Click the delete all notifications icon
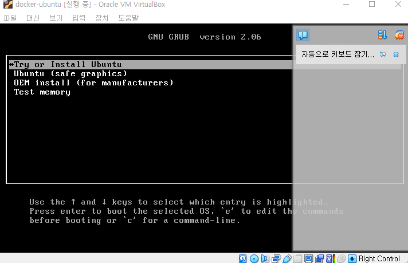Image resolution: width=408 pixels, height=263 pixels. click(x=399, y=35)
